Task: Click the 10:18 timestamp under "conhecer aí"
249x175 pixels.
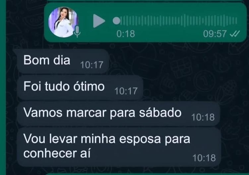Action: pos(204,158)
